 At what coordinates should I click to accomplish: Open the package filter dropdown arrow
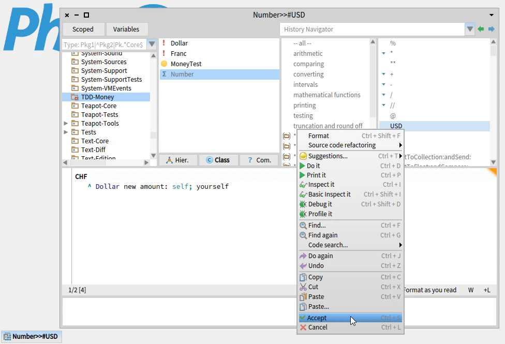pos(152,44)
